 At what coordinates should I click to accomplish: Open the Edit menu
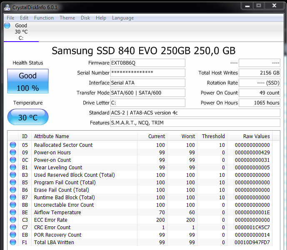(24, 18)
